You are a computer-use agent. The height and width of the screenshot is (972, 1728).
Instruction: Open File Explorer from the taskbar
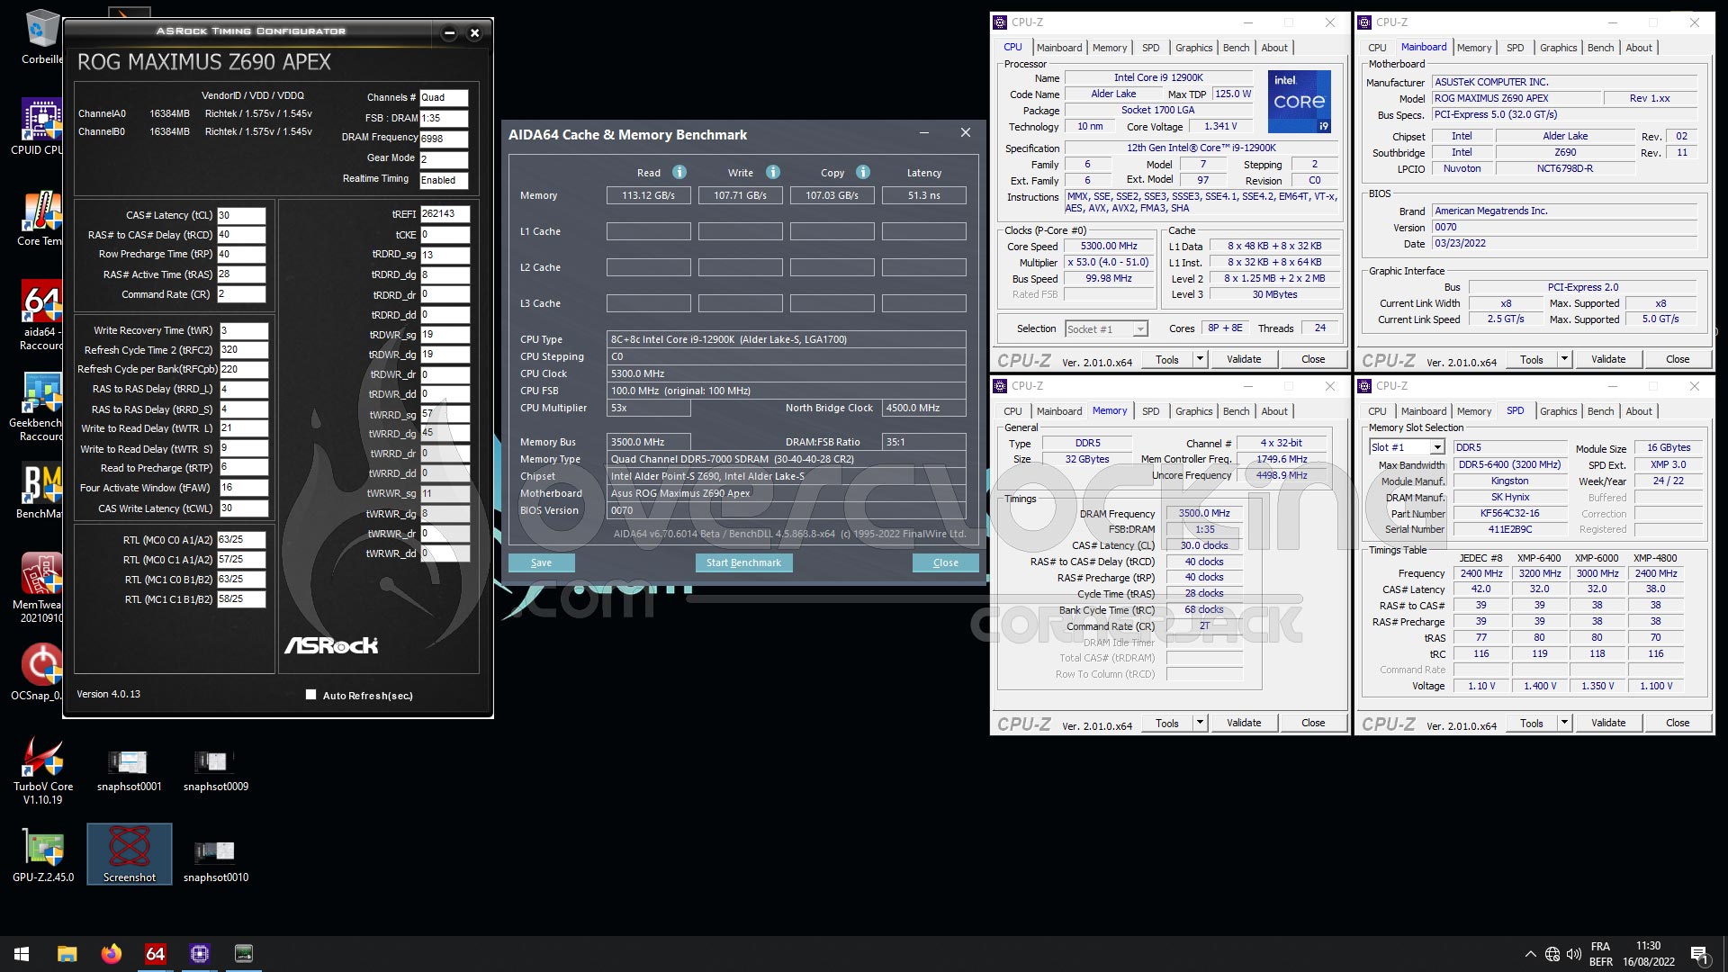pyautogui.click(x=67, y=953)
